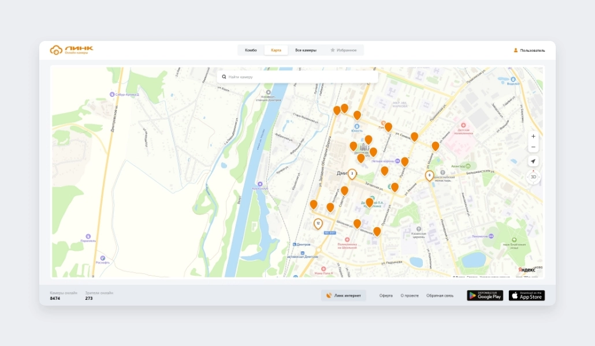Click the magnifier icon in search bar

(x=224, y=77)
